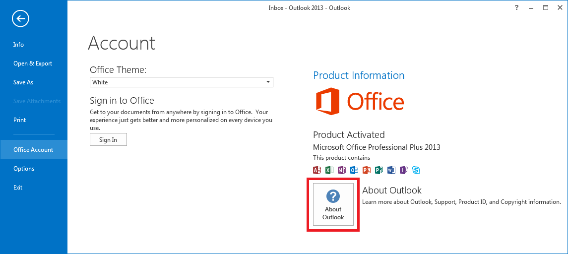Open the Info page in sidebar
The width and height of the screenshot is (568, 254).
18,45
